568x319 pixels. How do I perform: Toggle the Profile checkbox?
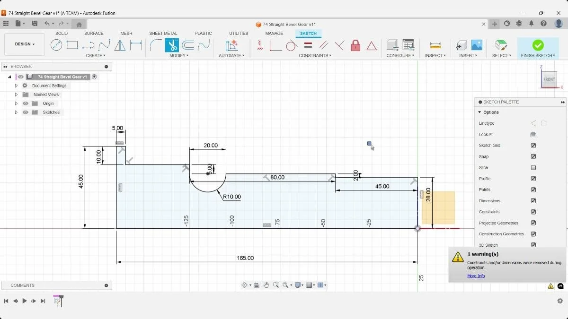coord(533,179)
